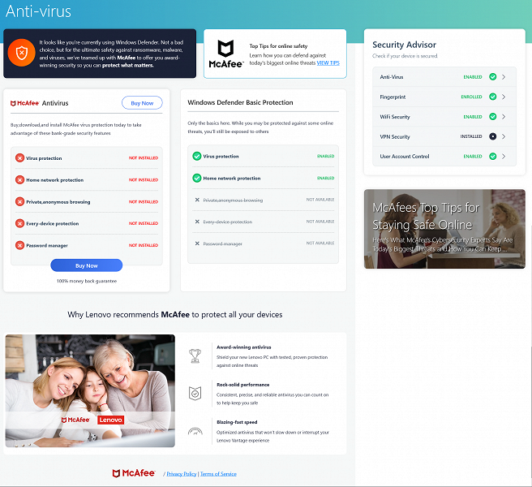Click red X icon for Password manager
The image size is (532, 487).
(19, 245)
